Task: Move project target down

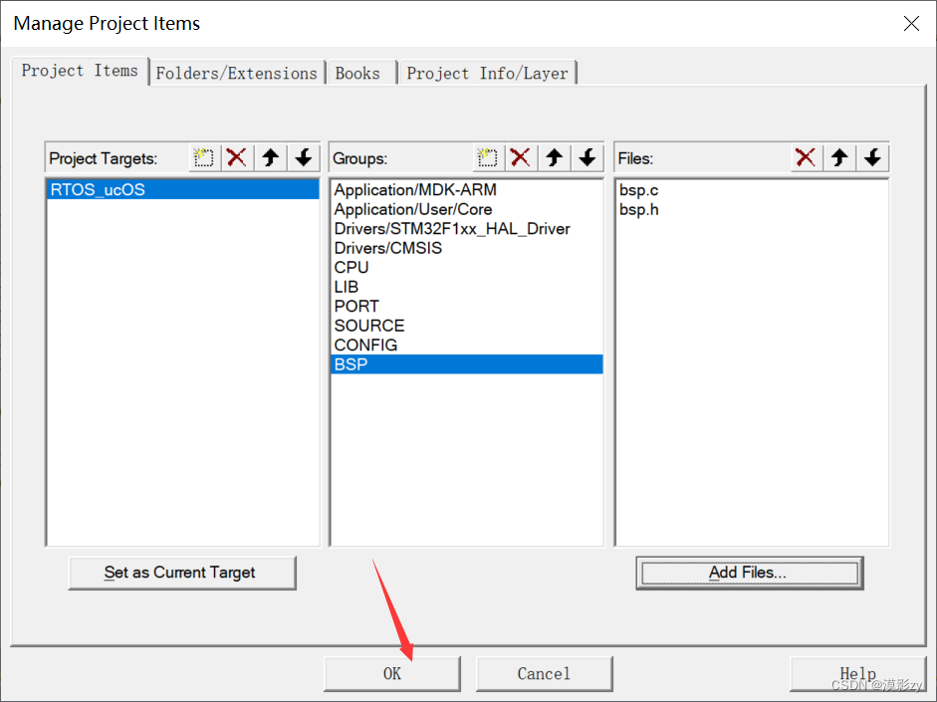Action: 304,157
